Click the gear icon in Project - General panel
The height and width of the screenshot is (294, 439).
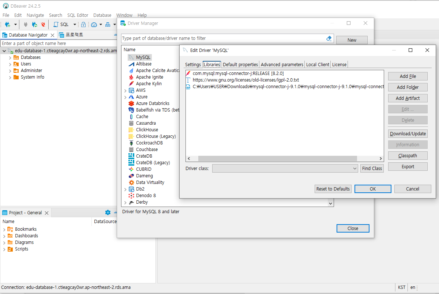coord(108,212)
